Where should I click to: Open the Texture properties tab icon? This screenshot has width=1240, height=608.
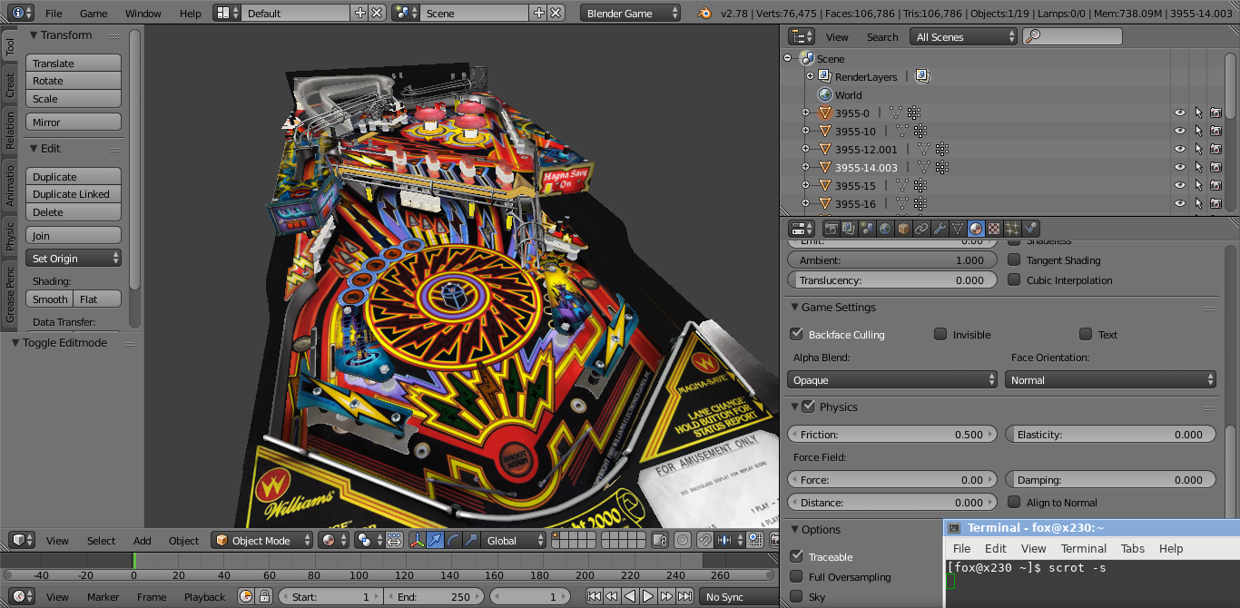pos(994,229)
